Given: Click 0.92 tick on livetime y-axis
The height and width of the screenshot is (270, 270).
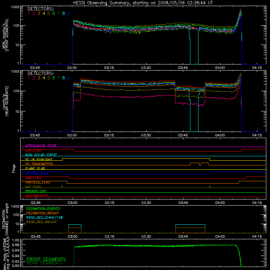Looking at the screenshot, I should [16, 261].
